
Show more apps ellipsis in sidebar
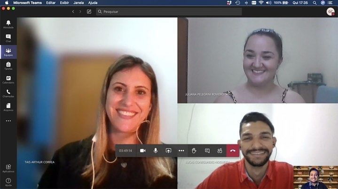pos(8,121)
